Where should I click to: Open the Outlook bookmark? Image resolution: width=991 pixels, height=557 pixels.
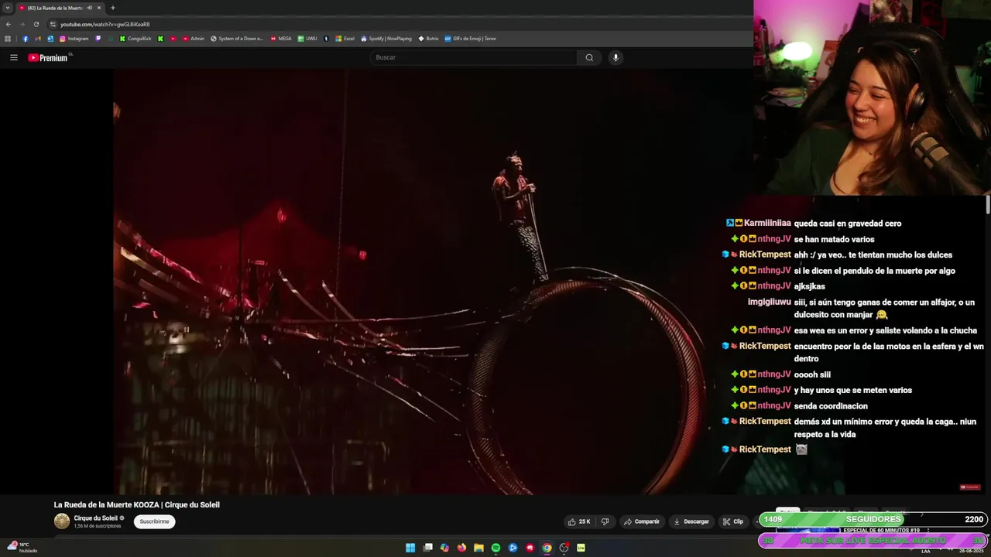[x=50, y=39]
